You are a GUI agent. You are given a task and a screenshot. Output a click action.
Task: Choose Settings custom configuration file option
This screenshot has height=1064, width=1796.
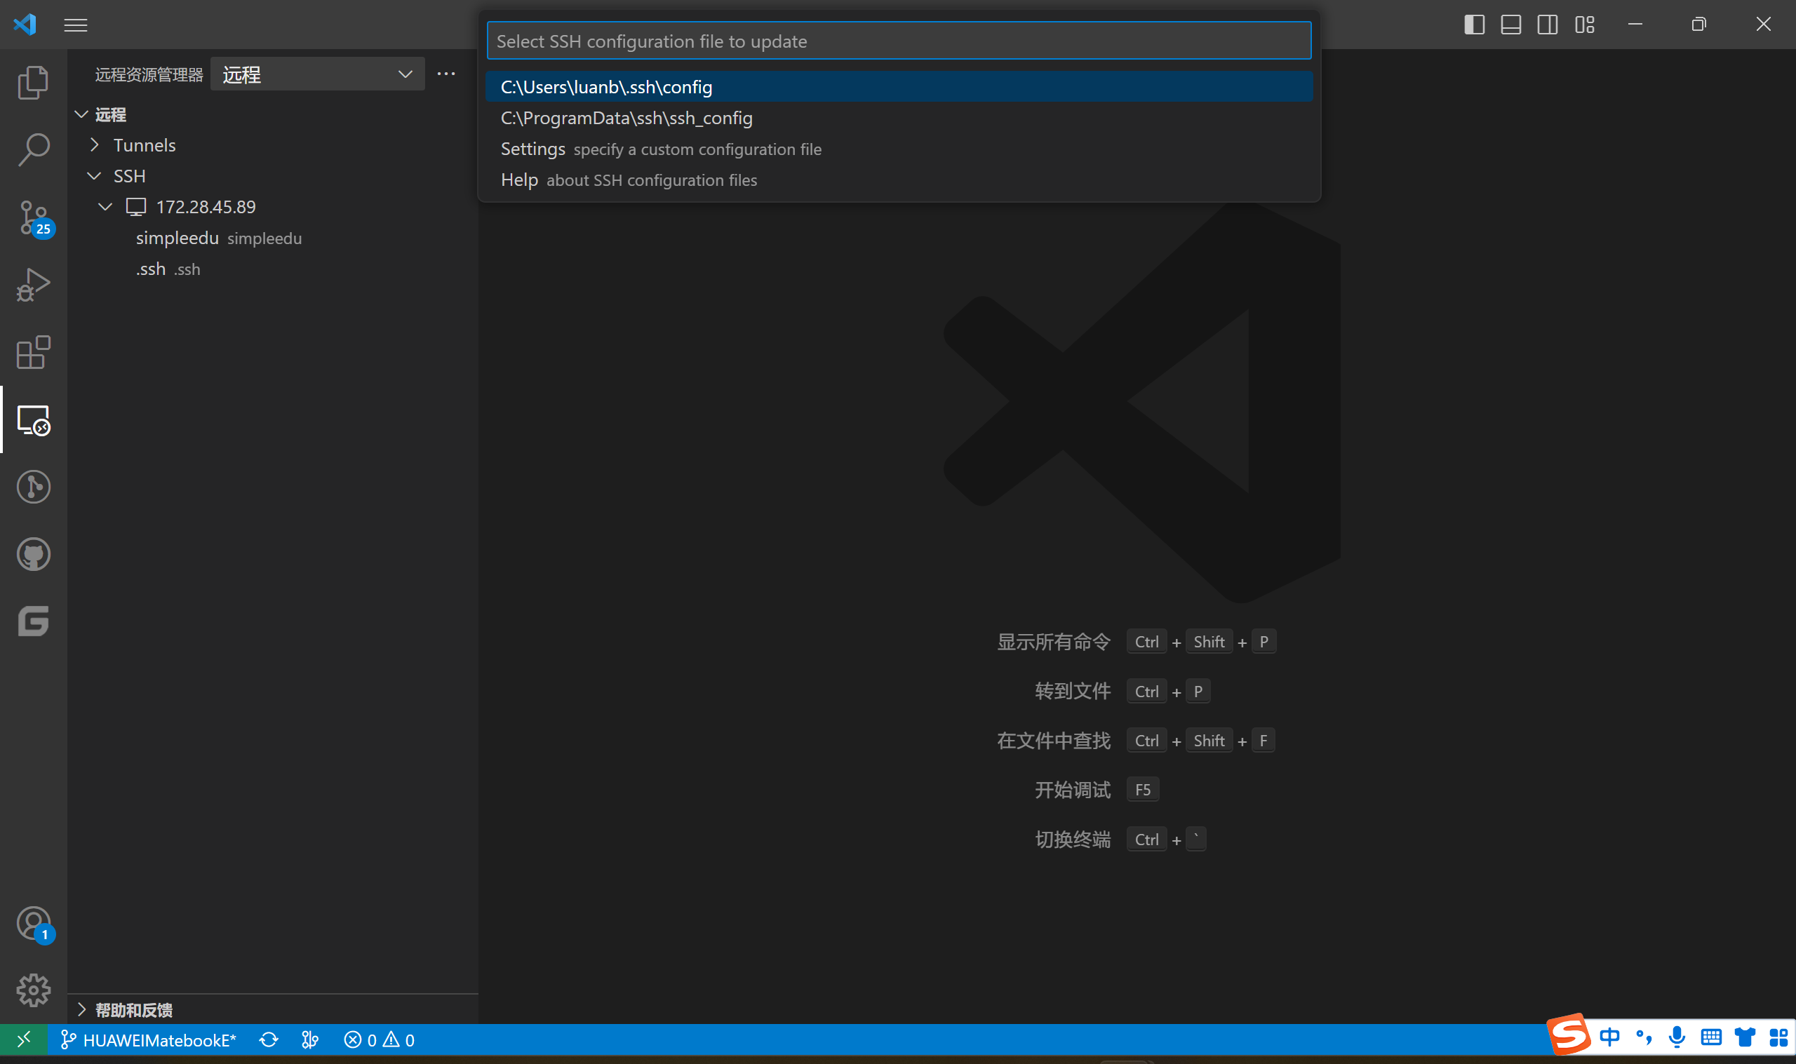[899, 149]
